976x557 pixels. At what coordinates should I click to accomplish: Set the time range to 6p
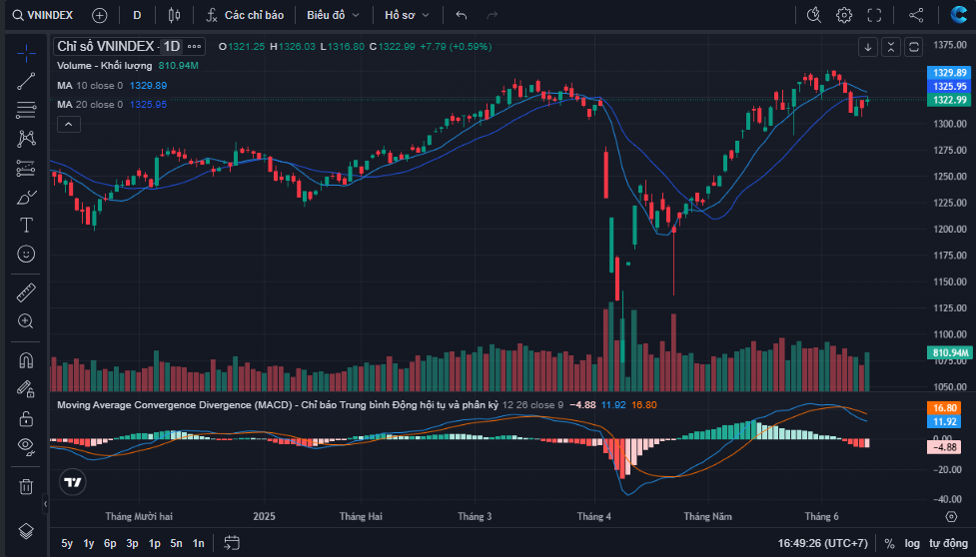click(x=110, y=543)
